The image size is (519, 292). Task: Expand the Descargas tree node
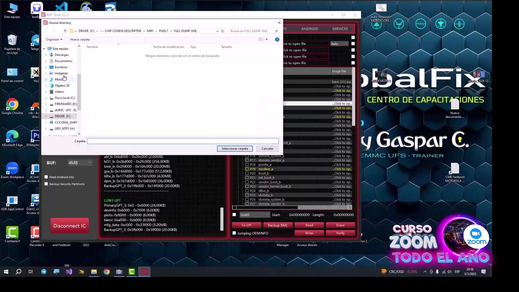point(46,55)
